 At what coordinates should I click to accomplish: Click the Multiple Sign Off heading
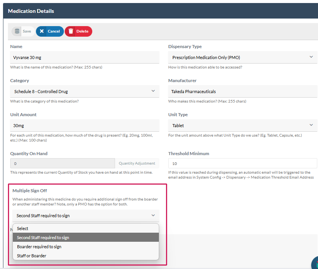(29, 191)
